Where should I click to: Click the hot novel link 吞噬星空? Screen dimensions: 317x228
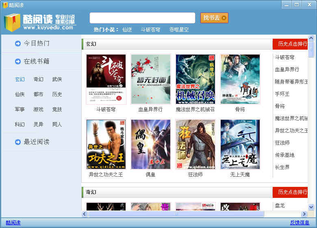click(x=179, y=30)
